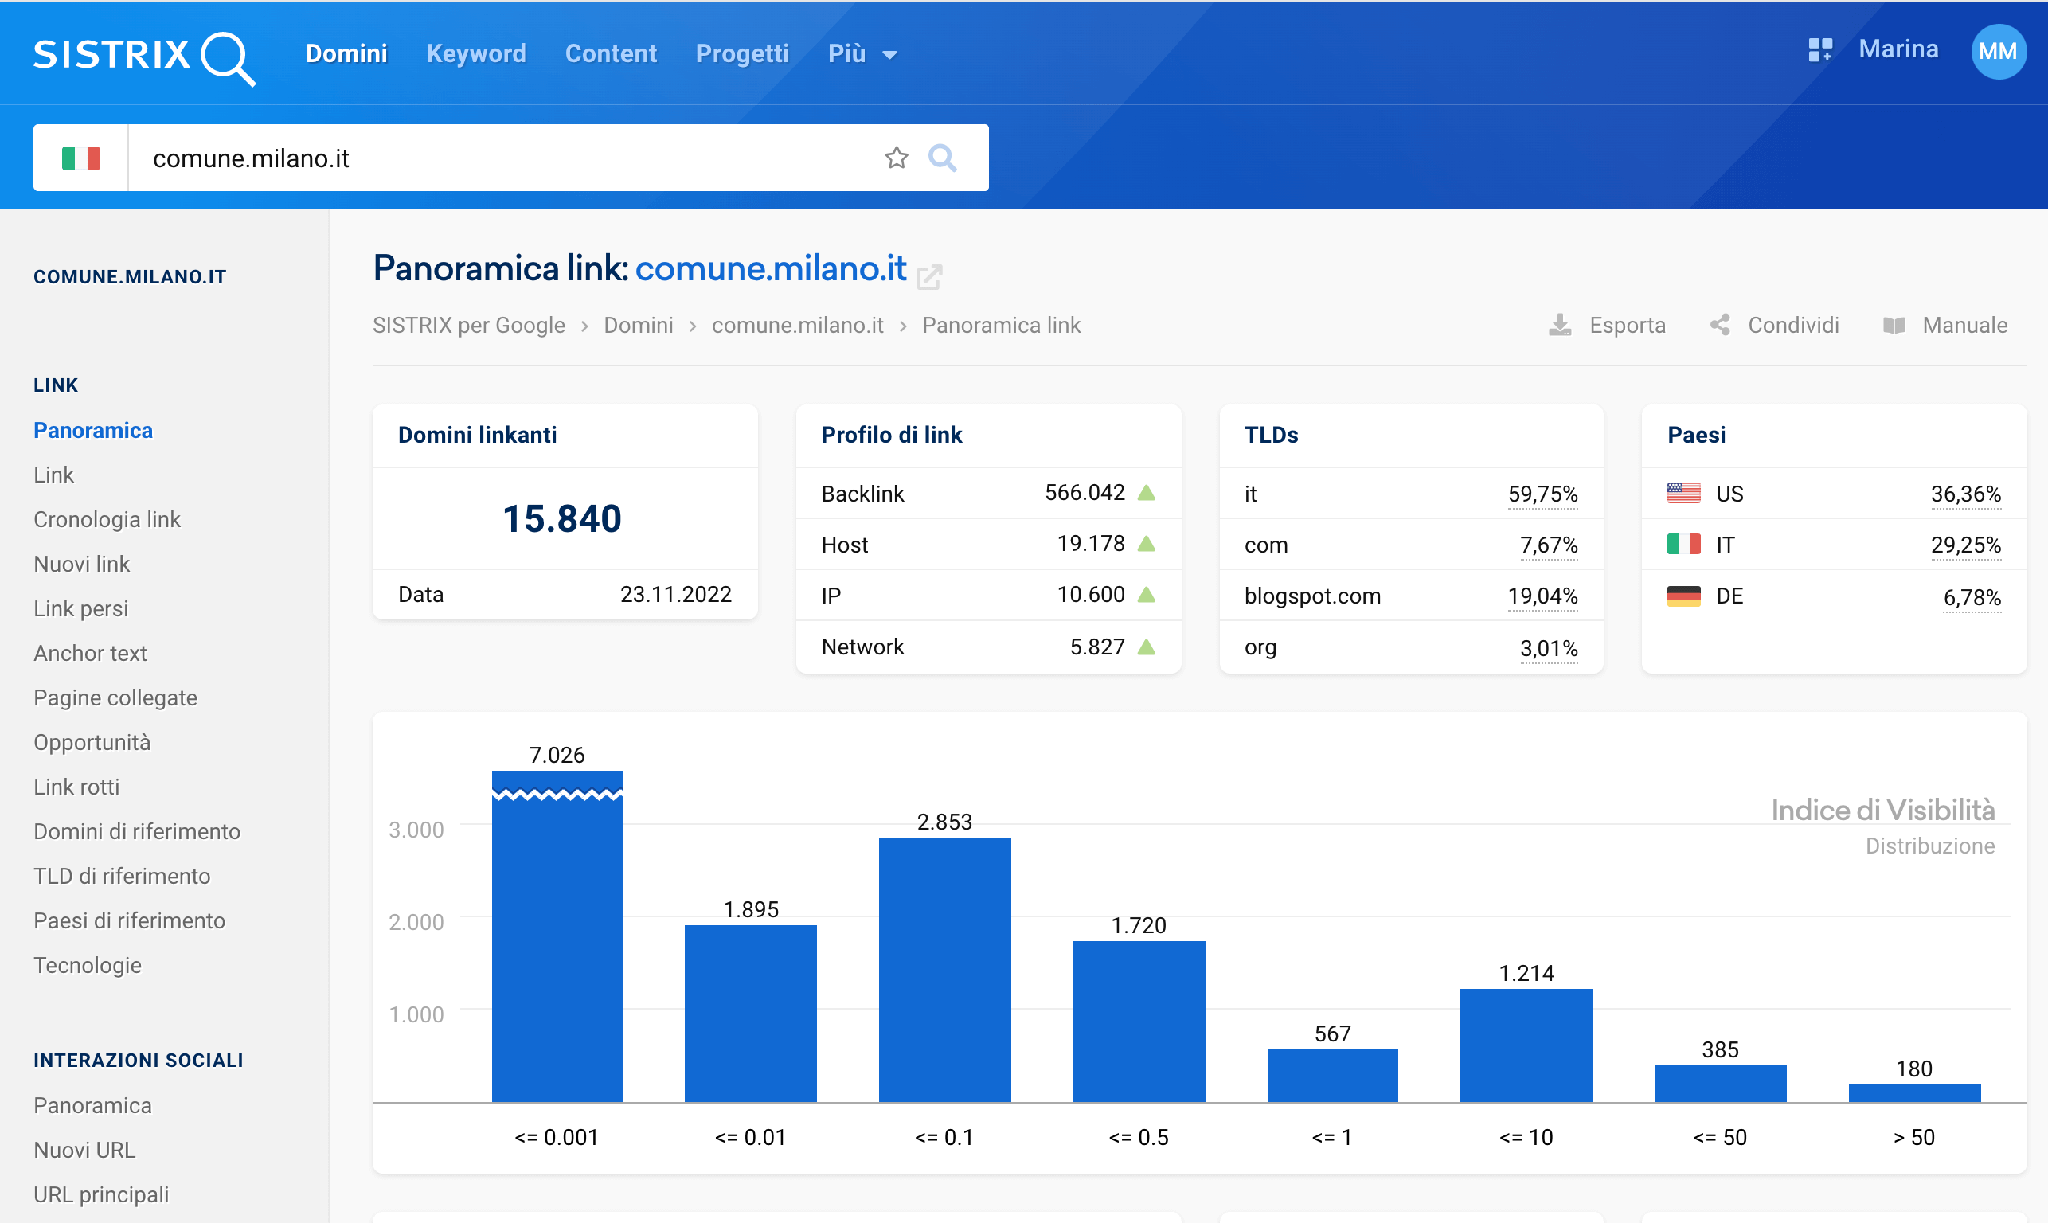The height and width of the screenshot is (1223, 2048).
Task: Click the 7.026 bar for <= 0.001
Action: 557,936
